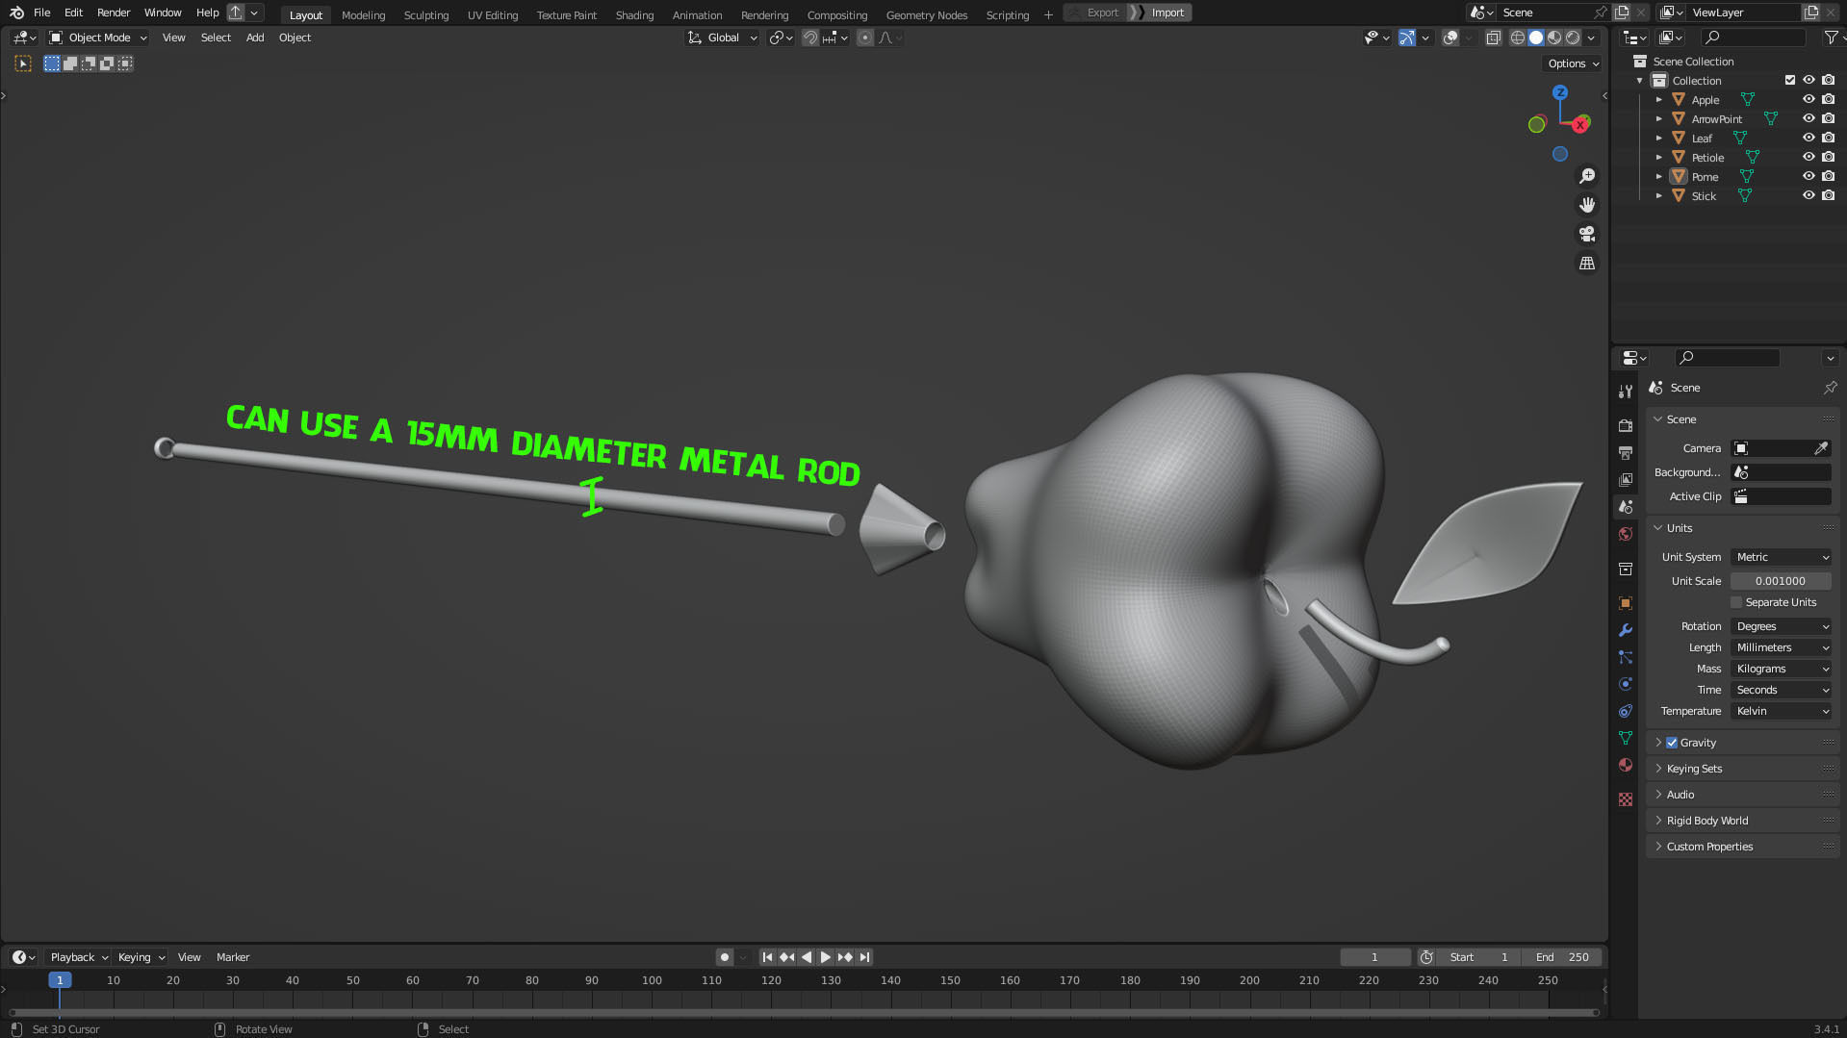Open the Mass Kilograms dropdown
1847x1038 pixels.
1782,669
